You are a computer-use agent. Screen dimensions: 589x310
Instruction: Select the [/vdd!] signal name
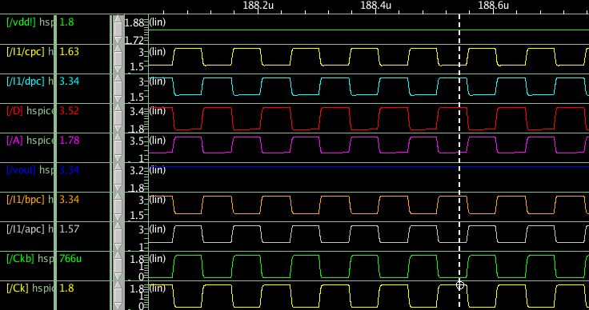tap(21, 22)
